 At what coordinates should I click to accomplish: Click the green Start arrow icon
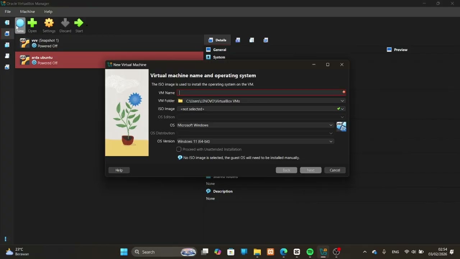(x=79, y=26)
